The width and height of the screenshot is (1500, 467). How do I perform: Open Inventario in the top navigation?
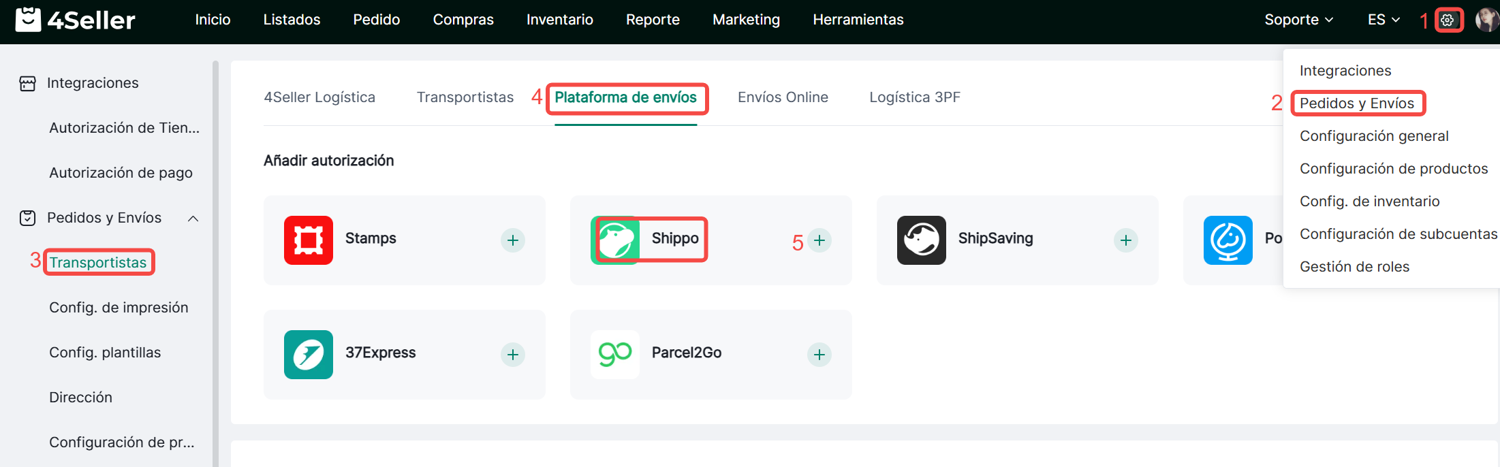pos(559,20)
